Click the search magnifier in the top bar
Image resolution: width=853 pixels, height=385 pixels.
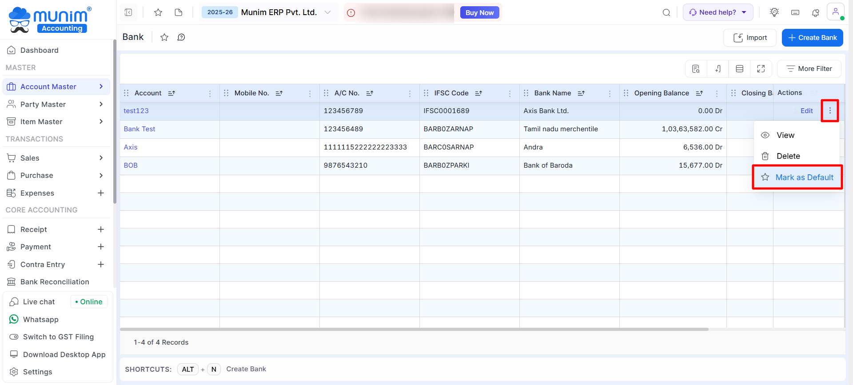click(666, 13)
